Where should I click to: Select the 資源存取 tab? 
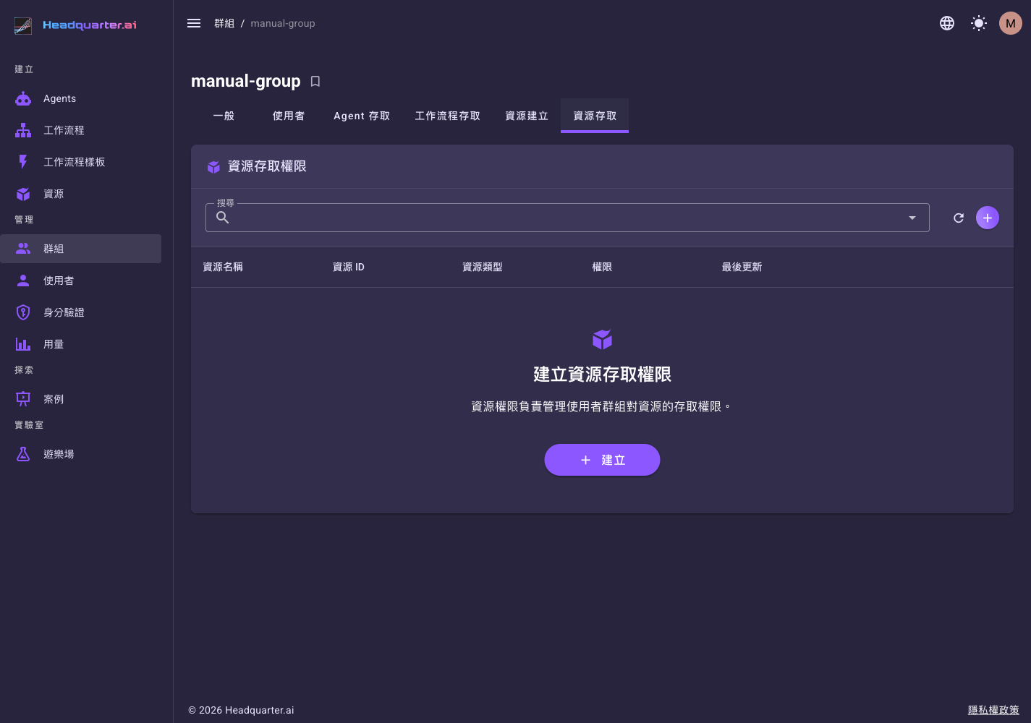click(x=595, y=116)
